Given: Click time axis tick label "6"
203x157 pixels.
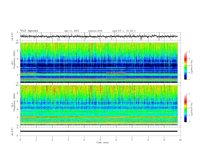Looking at the screenshot, I should click(116, 140).
